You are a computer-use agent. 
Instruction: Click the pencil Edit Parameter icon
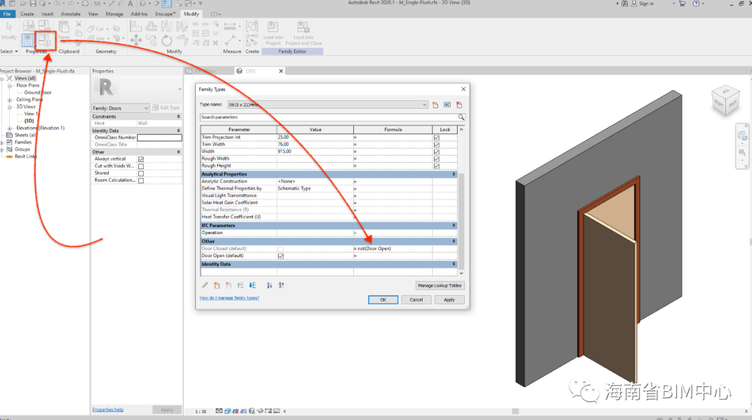pos(205,285)
